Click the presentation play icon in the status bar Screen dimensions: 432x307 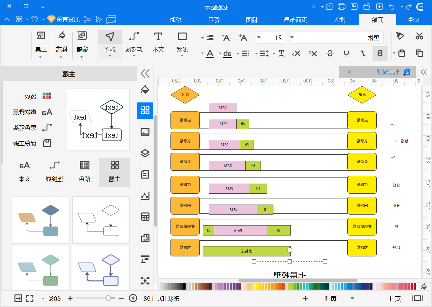133,298
